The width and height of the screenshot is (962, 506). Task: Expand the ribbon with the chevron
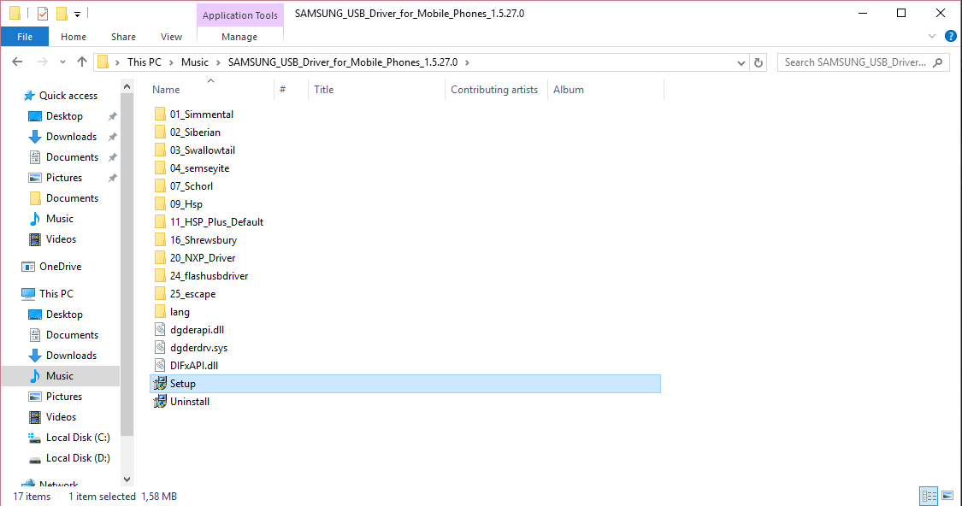[x=932, y=36]
